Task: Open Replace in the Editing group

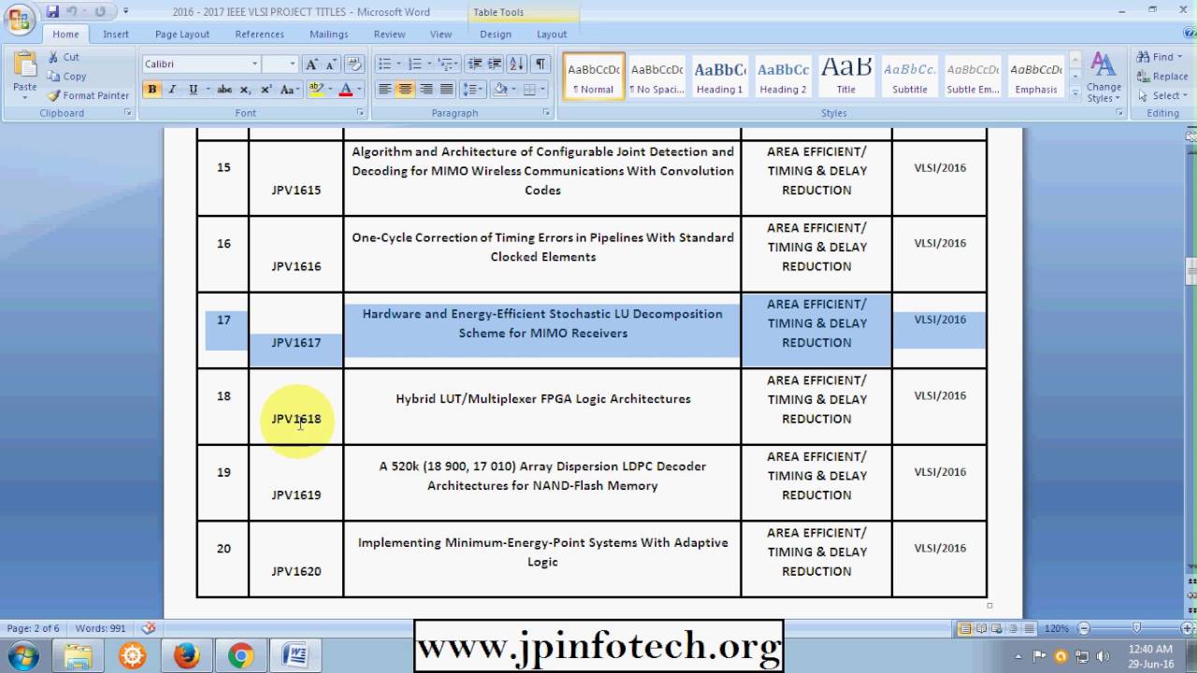Action: click(x=1162, y=77)
